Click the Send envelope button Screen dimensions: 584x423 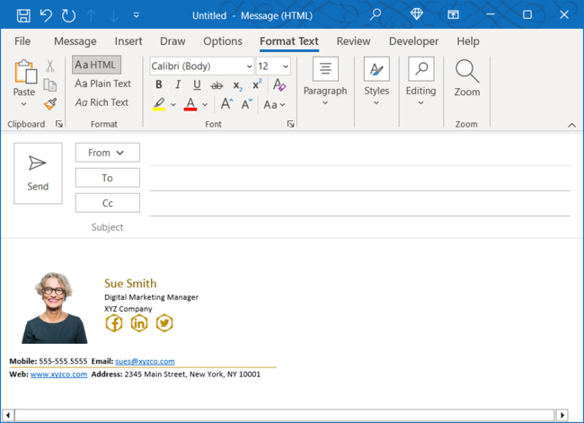[38, 172]
